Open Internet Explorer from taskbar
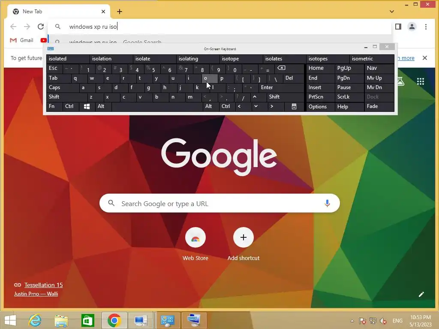439x329 pixels. click(35, 320)
